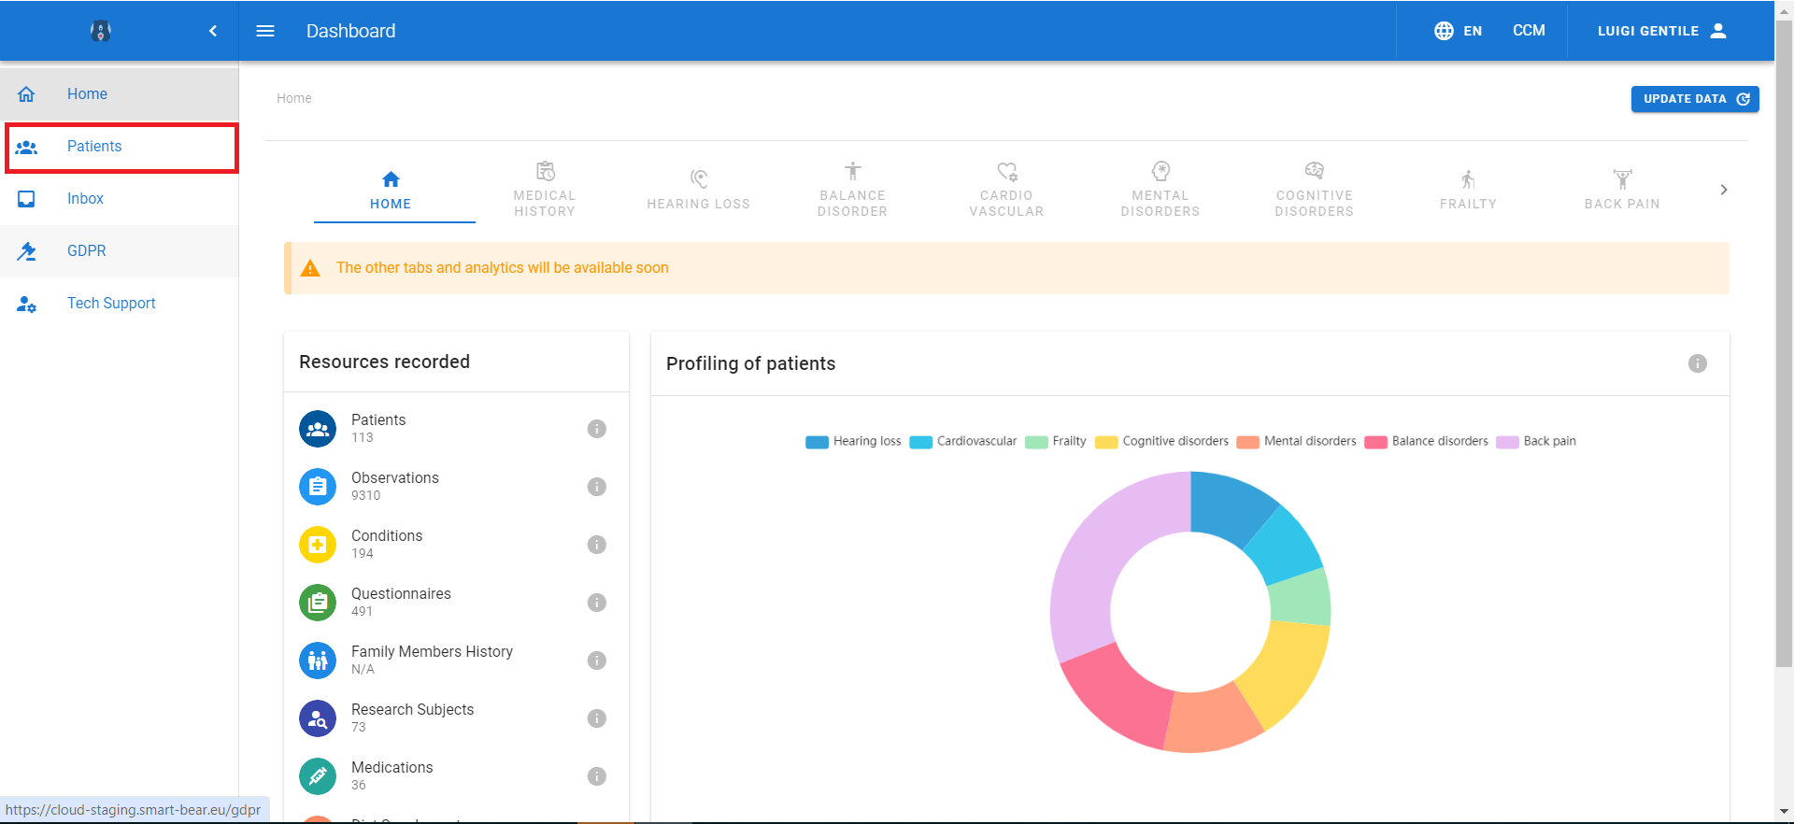Click the CCM button in header
This screenshot has height=824, width=1794.
pos(1529,31)
